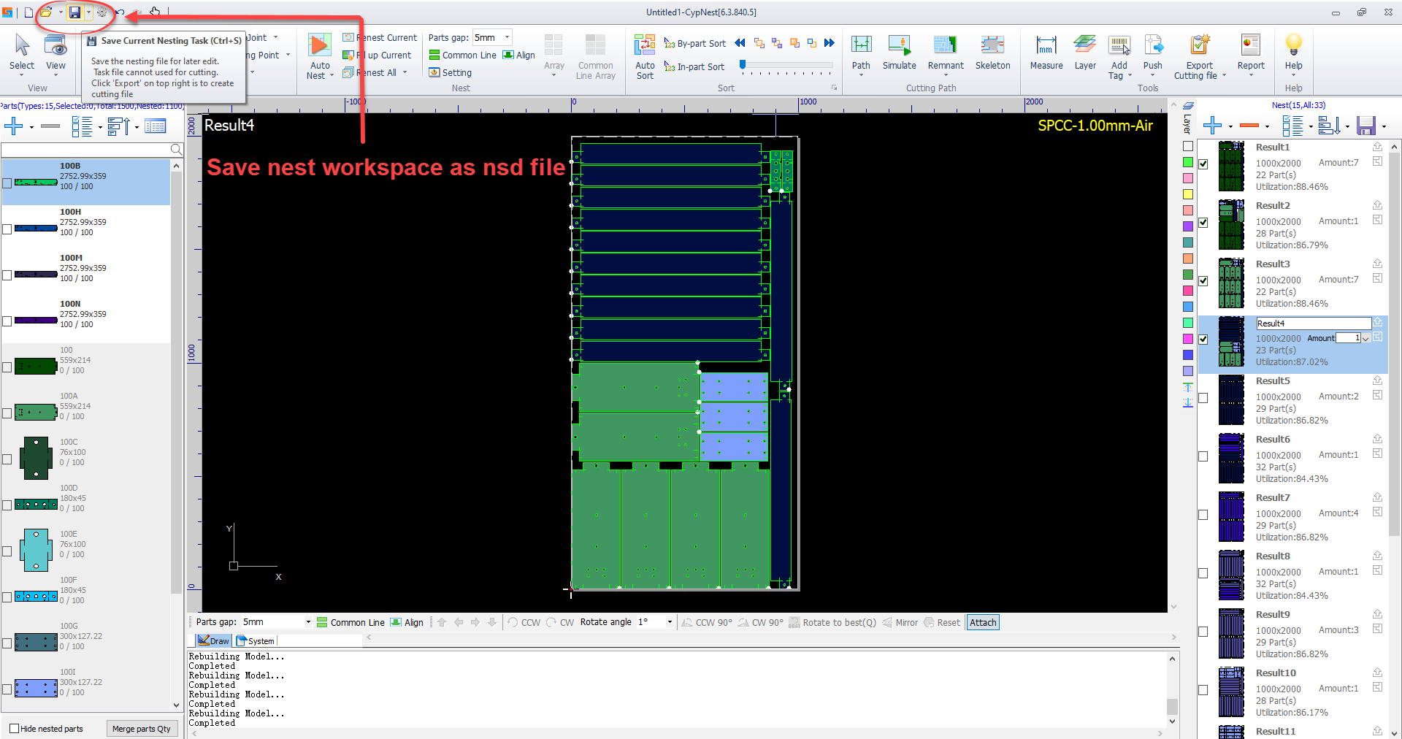The height and width of the screenshot is (739, 1402).
Task: Switch to the Draw tab
Action: tap(214, 640)
